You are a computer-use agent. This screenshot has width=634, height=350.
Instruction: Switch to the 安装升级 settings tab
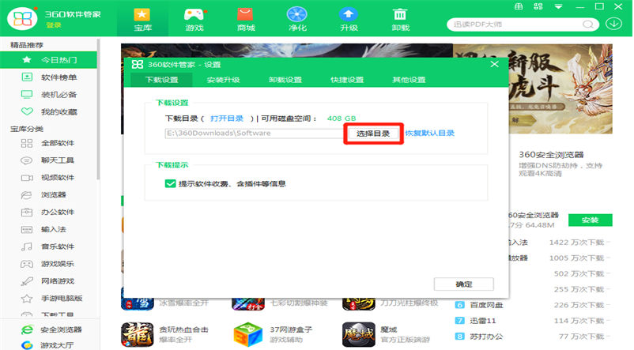pos(223,80)
